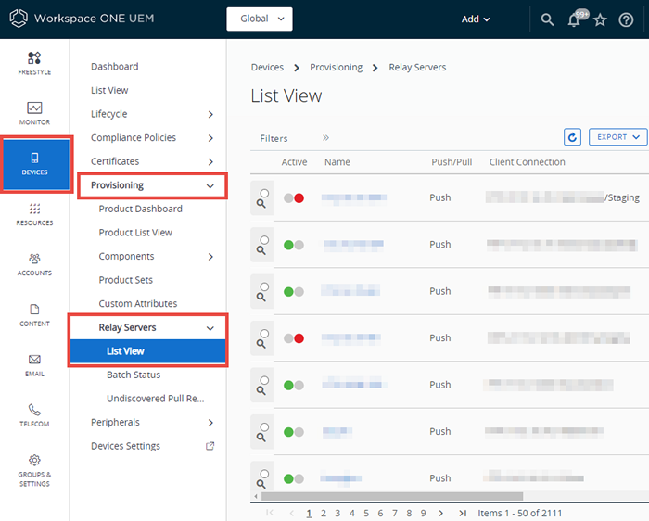Open Custom Attributes
The image size is (649, 521).
[138, 303]
